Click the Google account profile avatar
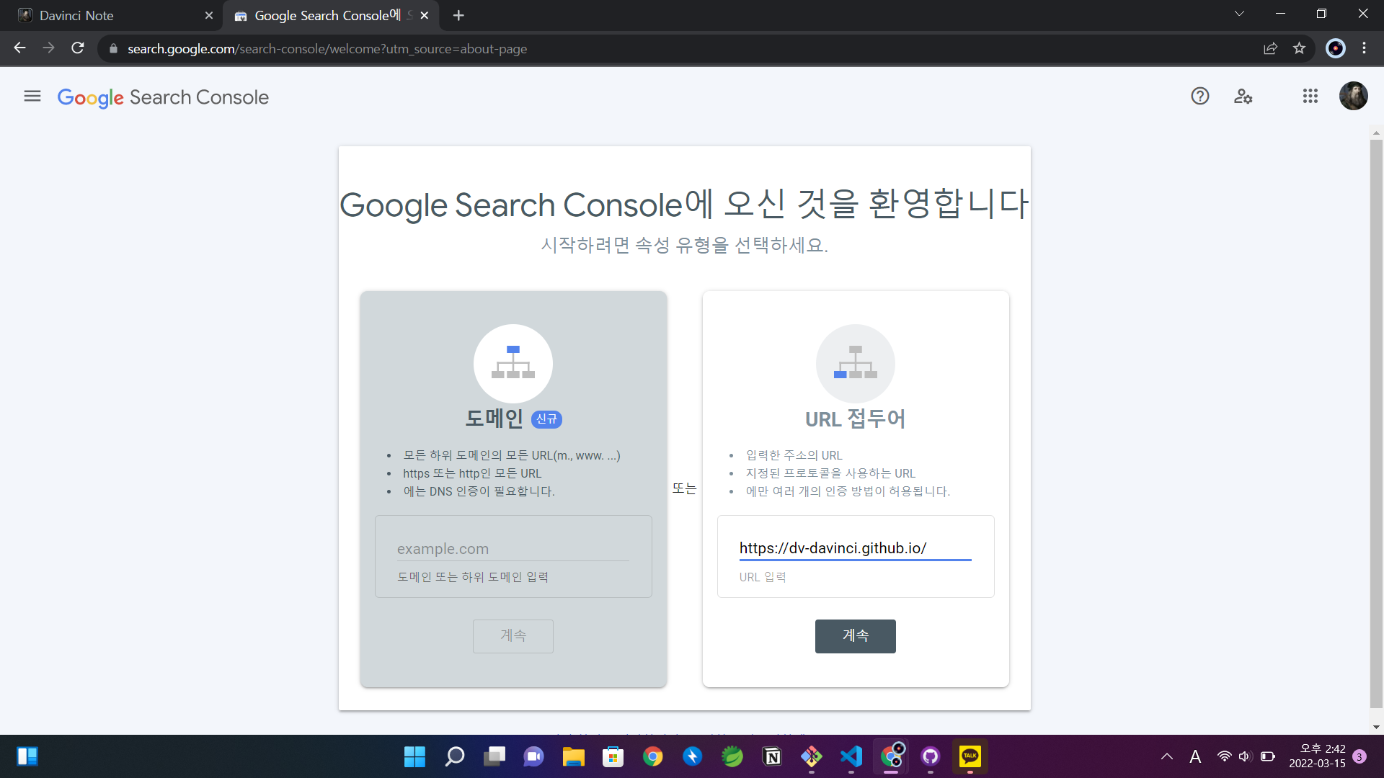 pos(1354,96)
